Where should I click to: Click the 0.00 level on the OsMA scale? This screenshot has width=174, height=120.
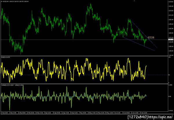point(170,96)
